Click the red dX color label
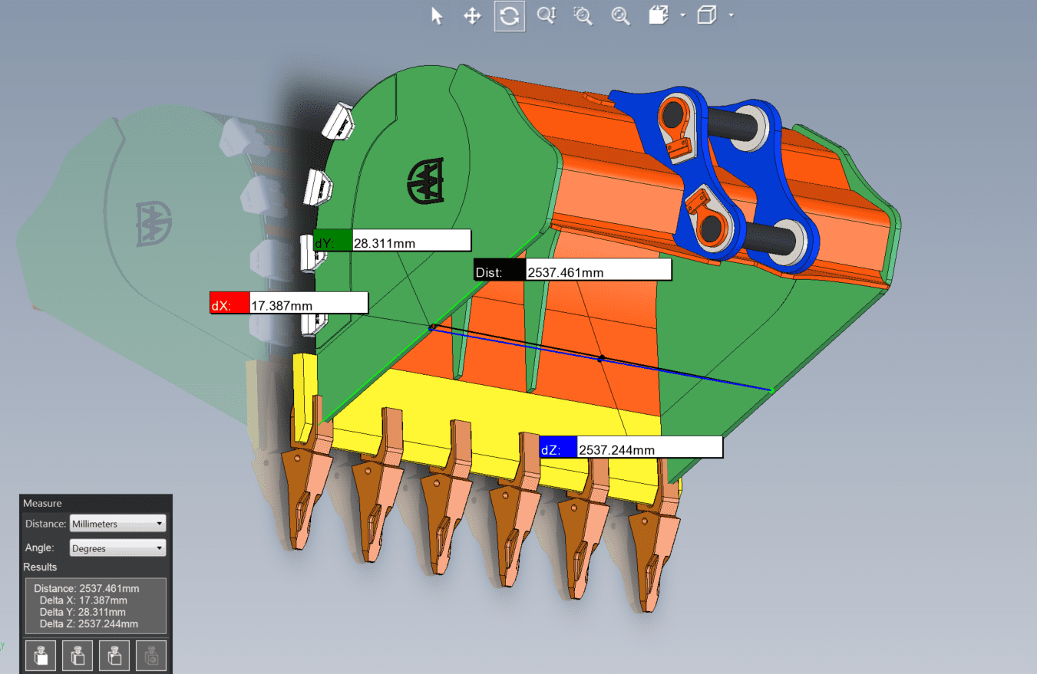This screenshot has height=674, width=1037. (230, 303)
